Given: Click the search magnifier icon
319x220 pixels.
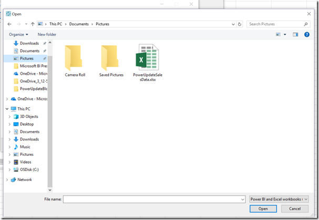Looking at the screenshot, I should (305, 24).
